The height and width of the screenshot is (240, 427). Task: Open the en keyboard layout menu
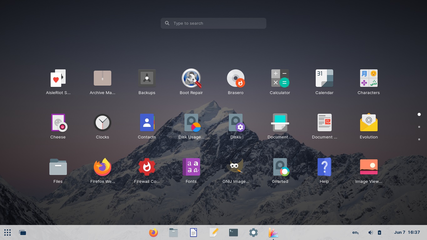355,232
